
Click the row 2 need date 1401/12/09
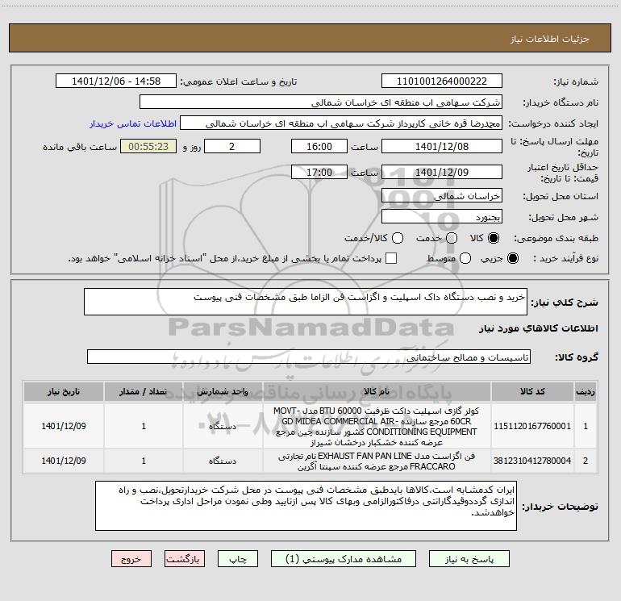64,461
